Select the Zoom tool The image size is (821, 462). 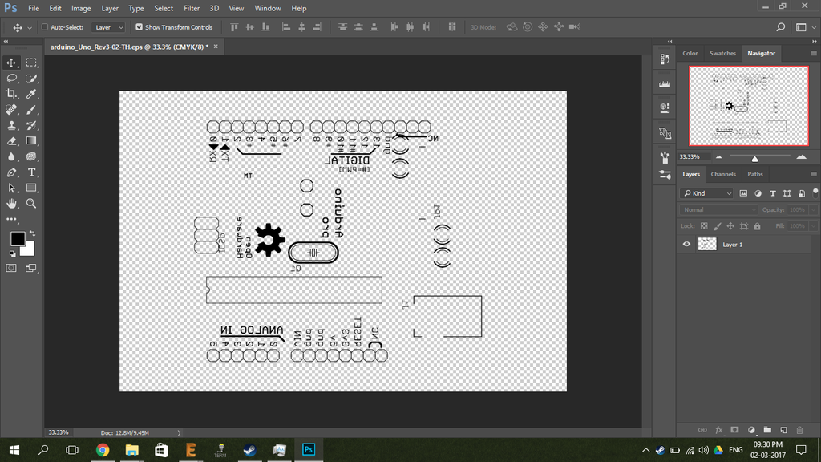click(31, 203)
